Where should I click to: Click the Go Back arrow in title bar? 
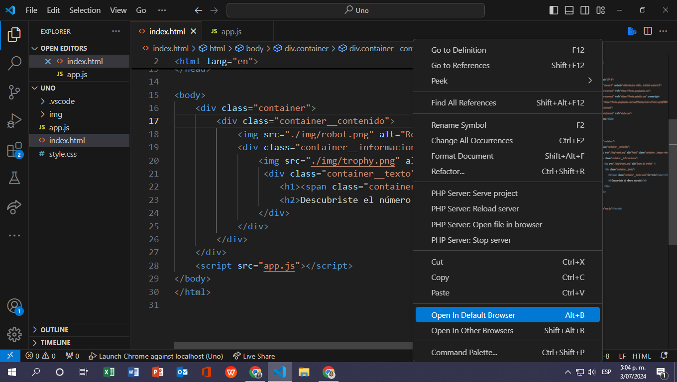click(198, 10)
